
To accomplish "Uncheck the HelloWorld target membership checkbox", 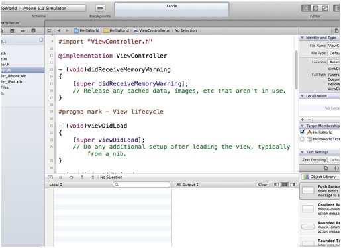I will click(302, 132).
